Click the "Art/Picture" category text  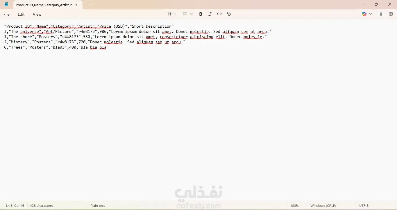point(59,32)
